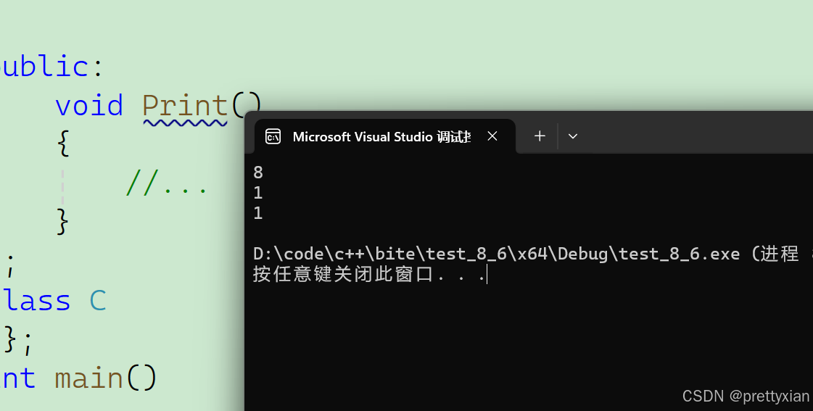Close the Microsoft Visual Studio debug console tab

[x=492, y=136]
